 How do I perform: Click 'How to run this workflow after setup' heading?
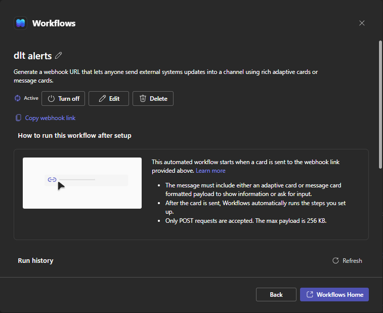pos(74,135)
